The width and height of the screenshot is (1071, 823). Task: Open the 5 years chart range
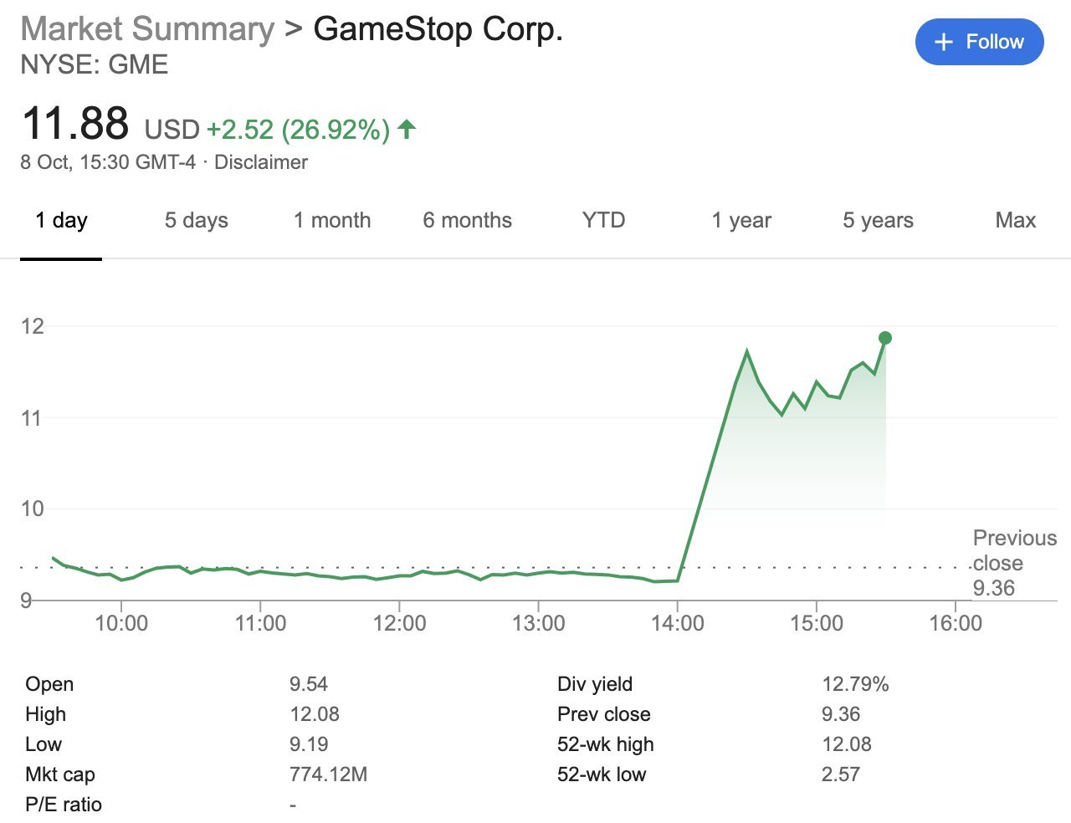[x=878, y=220]
